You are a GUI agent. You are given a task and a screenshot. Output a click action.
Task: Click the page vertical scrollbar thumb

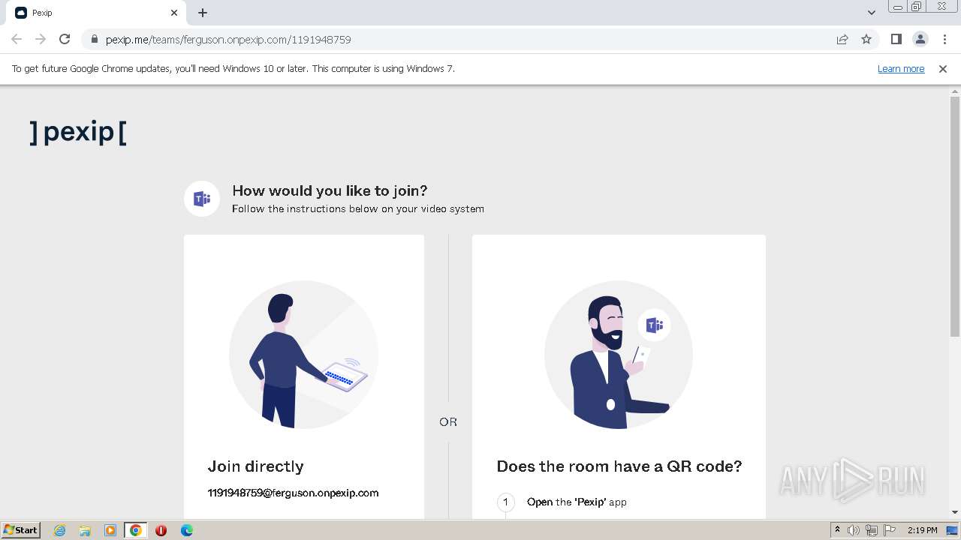click(955, 216)
